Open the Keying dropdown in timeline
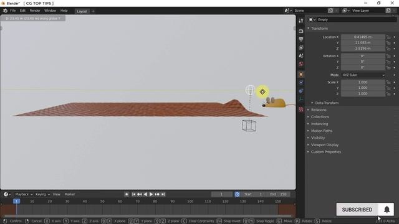This screenshot has height=224, width=399. point(42,194)
